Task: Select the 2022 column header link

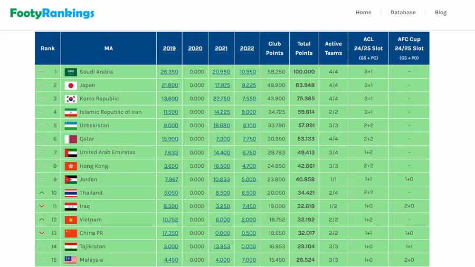Action: 247,49
